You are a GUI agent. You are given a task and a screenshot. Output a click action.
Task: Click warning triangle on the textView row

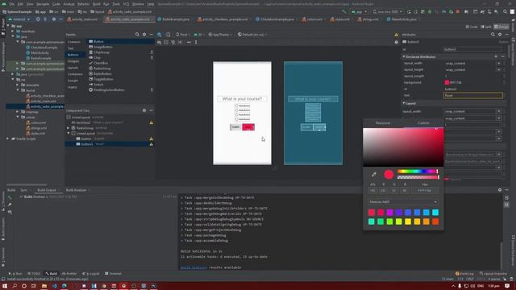(x=152, y=122)
